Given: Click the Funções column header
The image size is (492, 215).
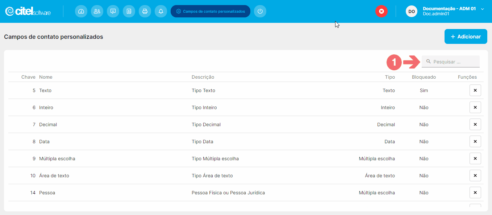Looking at the screenshot, I should click(x=467, y=77).
